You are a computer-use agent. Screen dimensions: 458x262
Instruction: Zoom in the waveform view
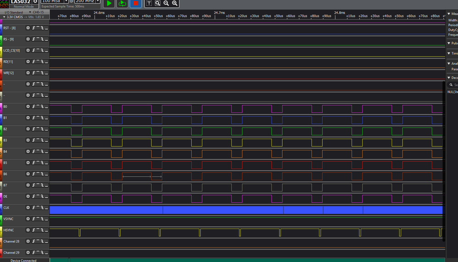pos(175,3)
